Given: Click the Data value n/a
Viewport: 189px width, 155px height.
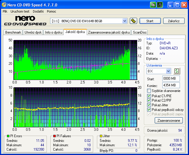Looking at the screenshot, I should point(162,53).
